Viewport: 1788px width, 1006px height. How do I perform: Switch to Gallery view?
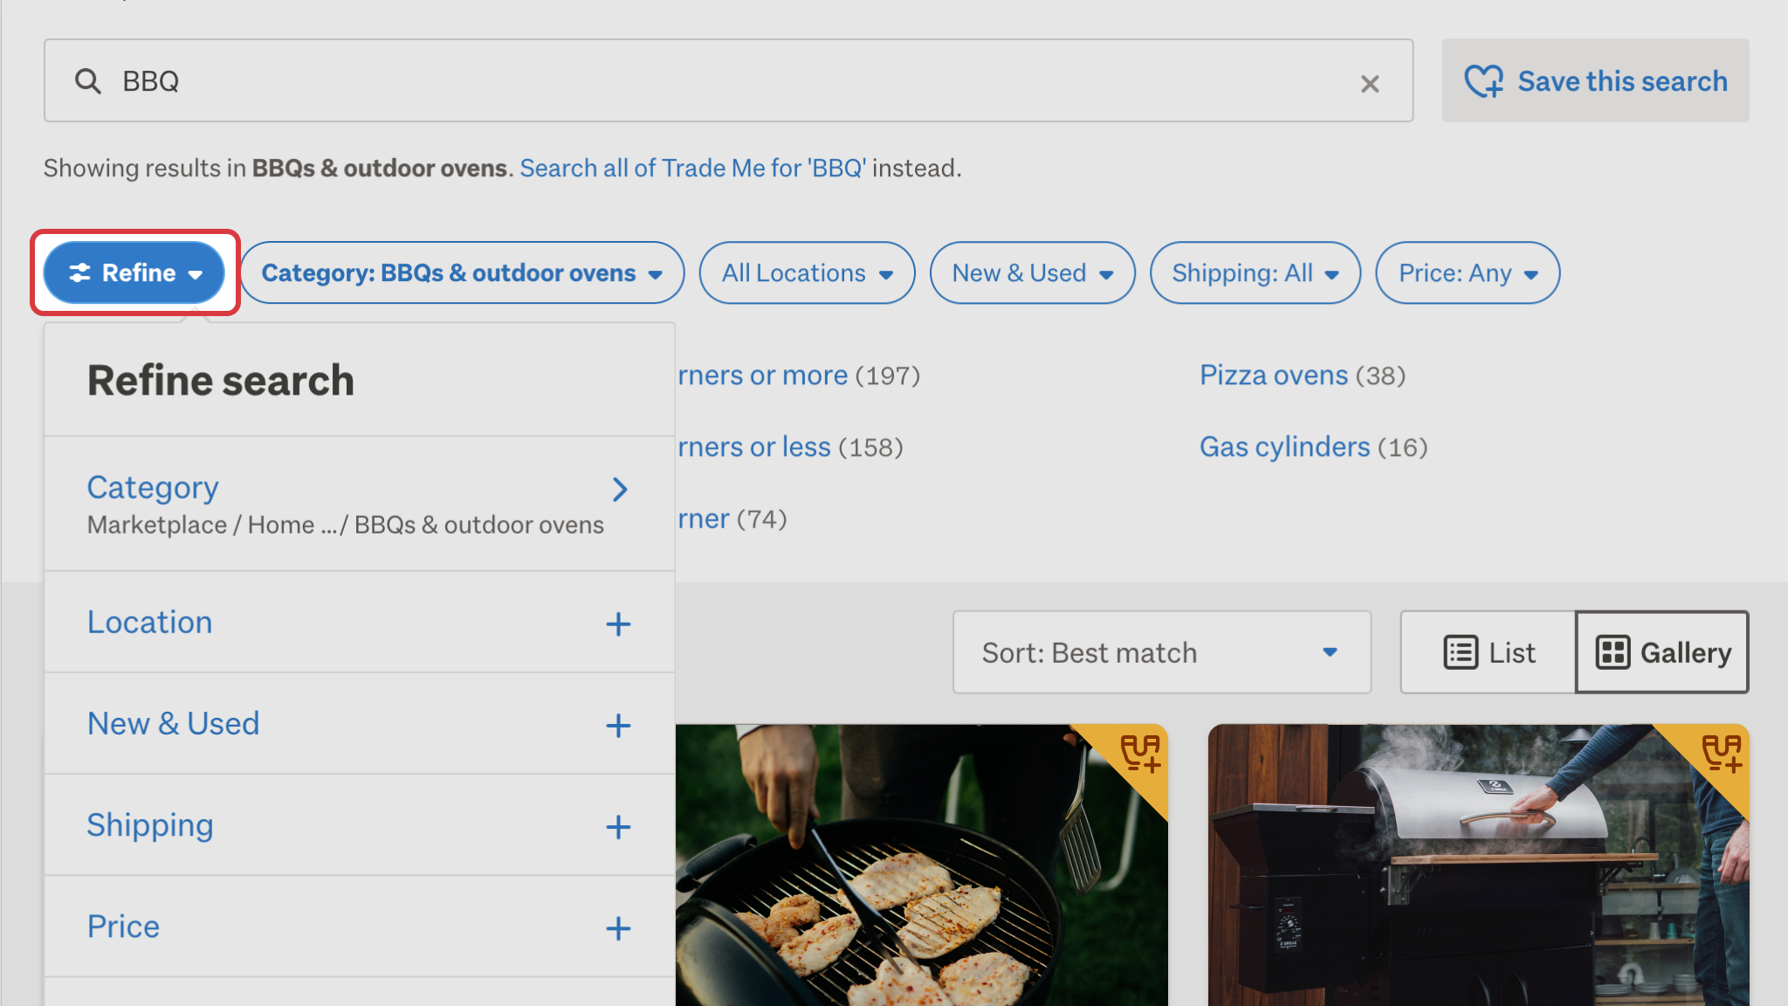(x=1662, y=652)
